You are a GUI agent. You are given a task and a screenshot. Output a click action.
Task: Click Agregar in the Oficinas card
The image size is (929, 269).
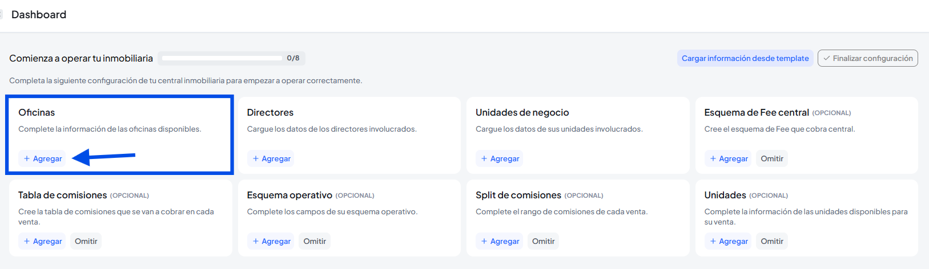[43, 158]
